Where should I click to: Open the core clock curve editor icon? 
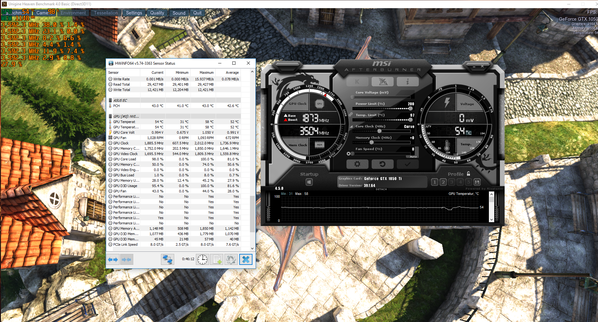tap(351, 126)
